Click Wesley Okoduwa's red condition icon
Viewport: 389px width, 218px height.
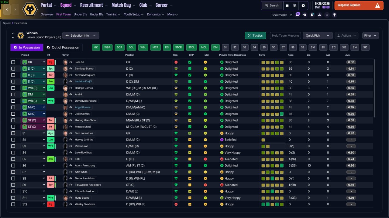click(x=176, y=204)
